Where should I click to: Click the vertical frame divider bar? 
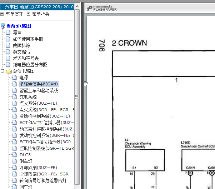[82, 95]
